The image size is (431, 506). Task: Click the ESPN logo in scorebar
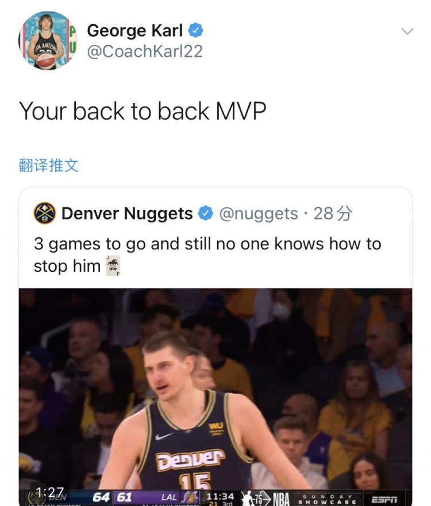point(384,500)
